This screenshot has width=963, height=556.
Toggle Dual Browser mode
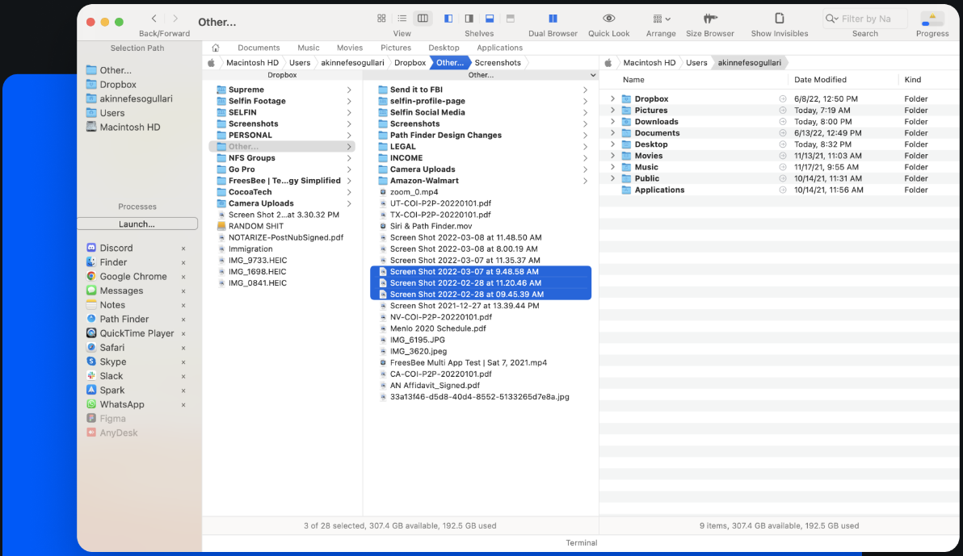click(x=553, y=19)
